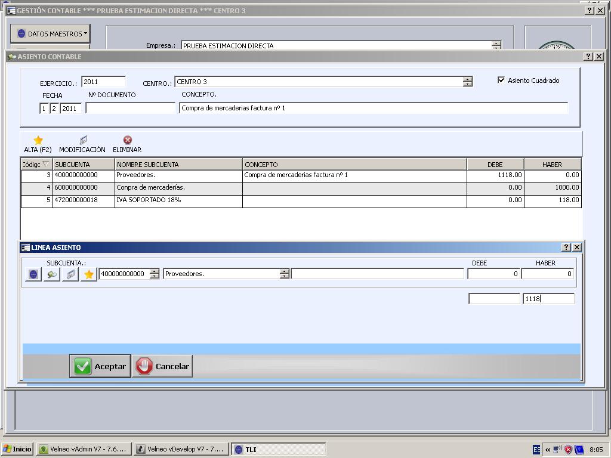
Task: Click the concepto field in Linea Asiento
Action: [x=377, y=274]
